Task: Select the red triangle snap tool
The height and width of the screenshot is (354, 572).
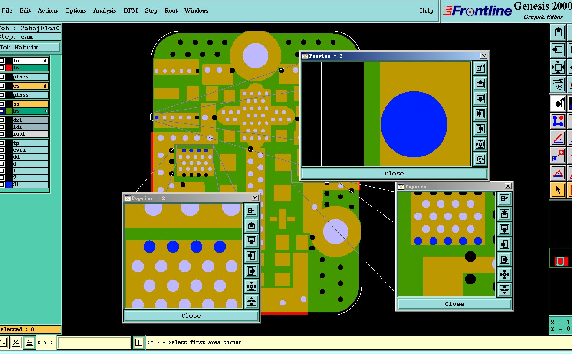Action: coord(558,172)
